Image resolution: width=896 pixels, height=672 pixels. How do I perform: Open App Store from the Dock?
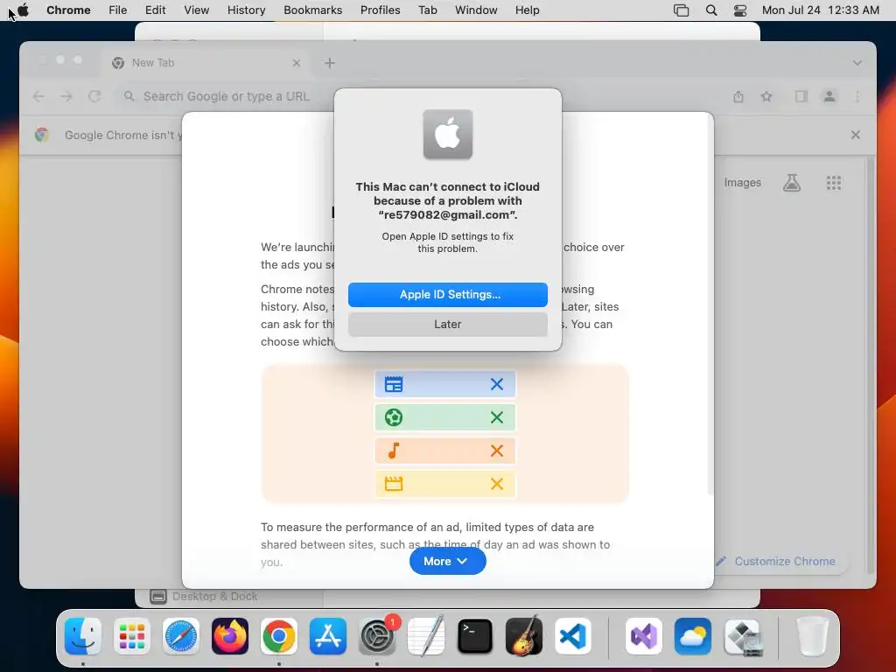click(x=328, y=635)
